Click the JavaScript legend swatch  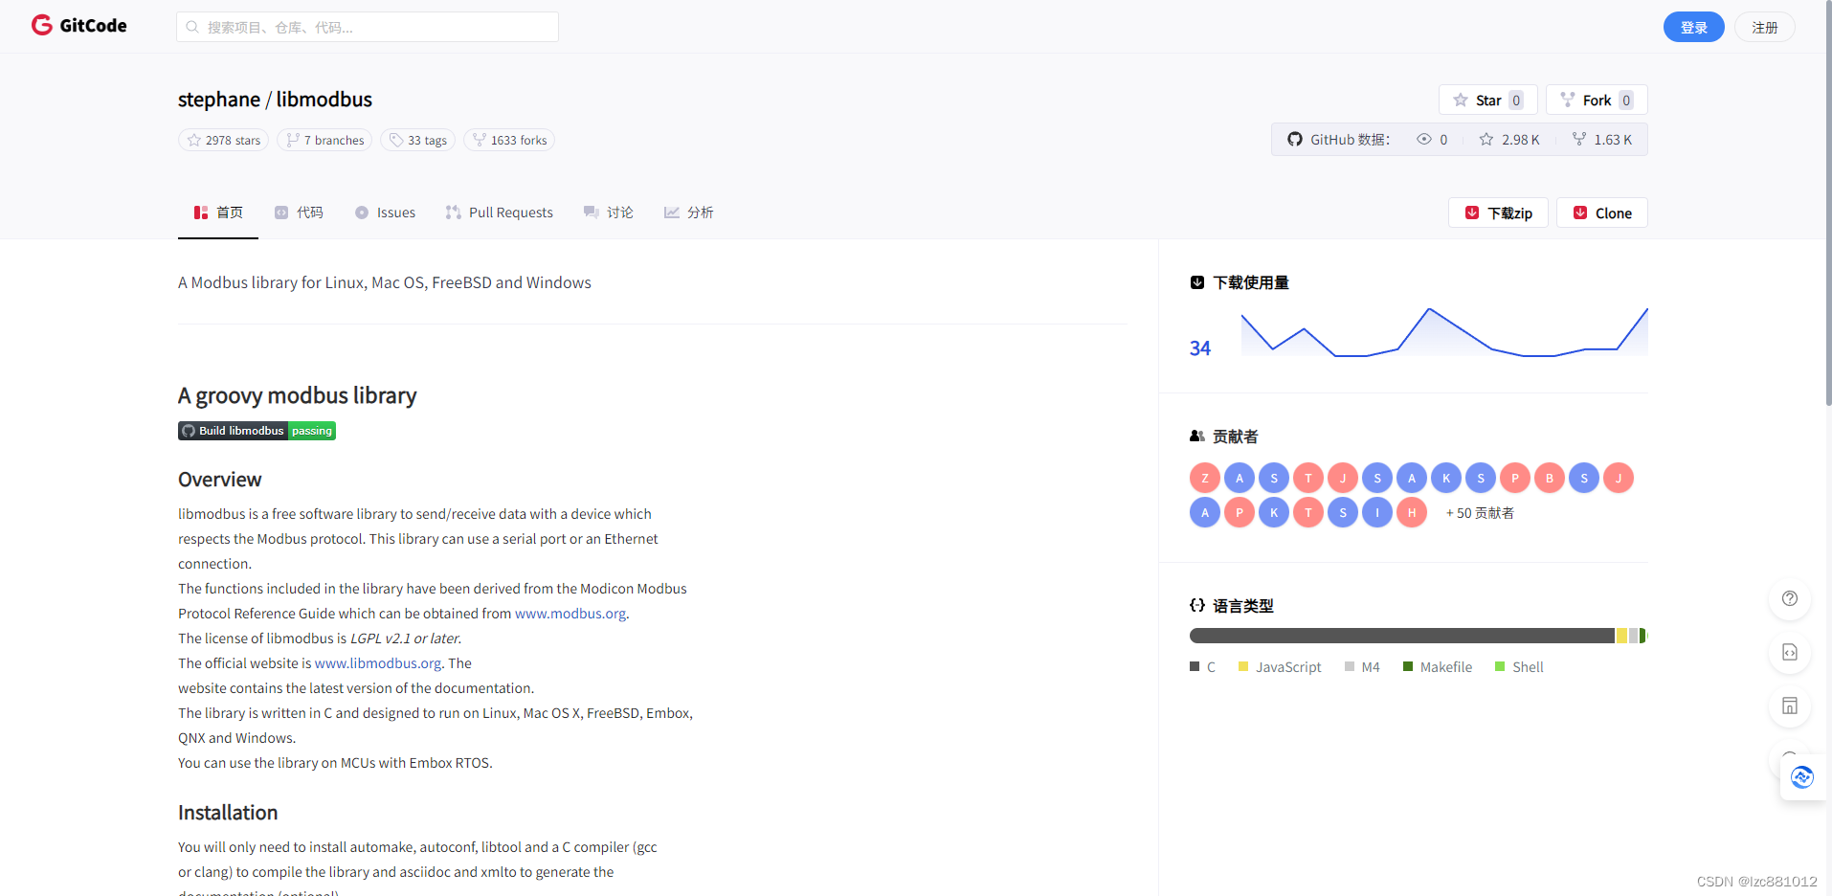(1243, 666)
